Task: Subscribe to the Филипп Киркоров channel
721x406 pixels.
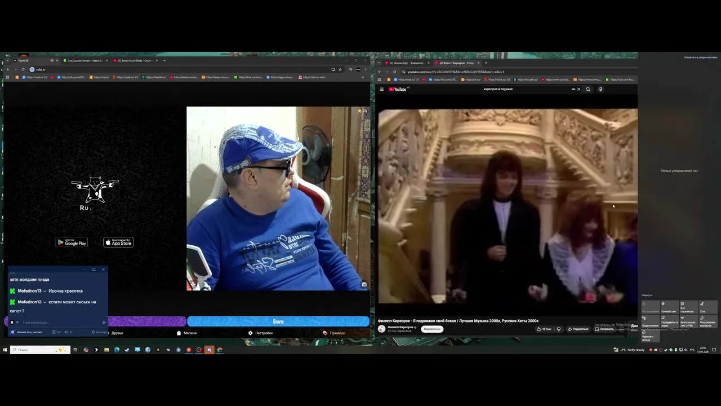Action: coord(432,329)
